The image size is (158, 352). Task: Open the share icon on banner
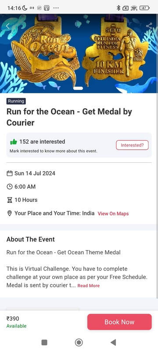[x=149, y=26]
